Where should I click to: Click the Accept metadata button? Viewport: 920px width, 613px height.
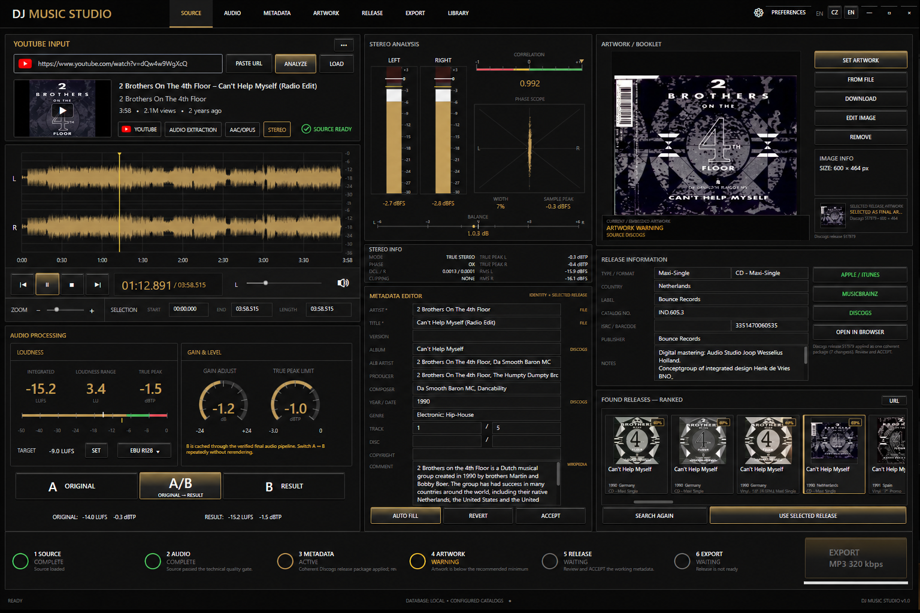click(x=550, y=515)
